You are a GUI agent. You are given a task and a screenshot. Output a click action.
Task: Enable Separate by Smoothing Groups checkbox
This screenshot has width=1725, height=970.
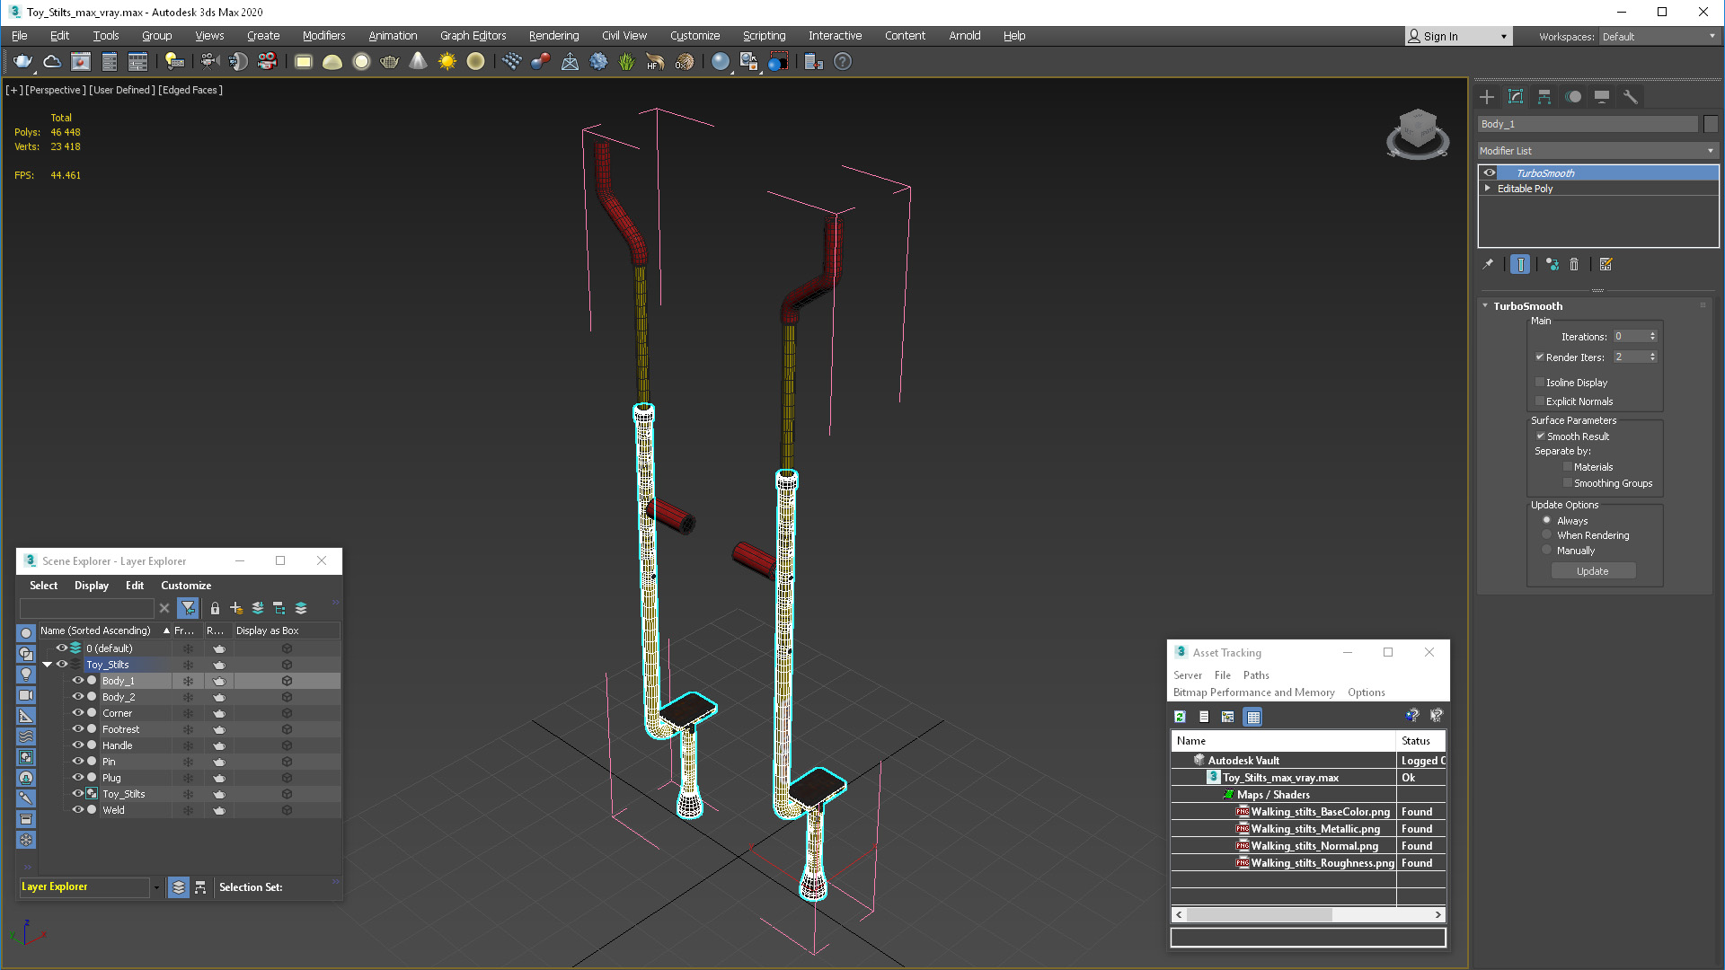click(x=1568, y=482)
